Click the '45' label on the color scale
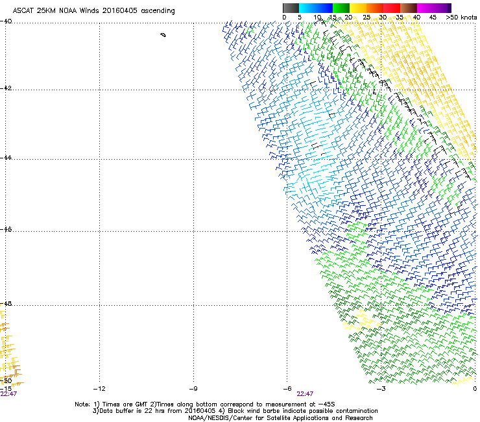The width and height of the screenshot is (480, 422). (x=433, y=18)
